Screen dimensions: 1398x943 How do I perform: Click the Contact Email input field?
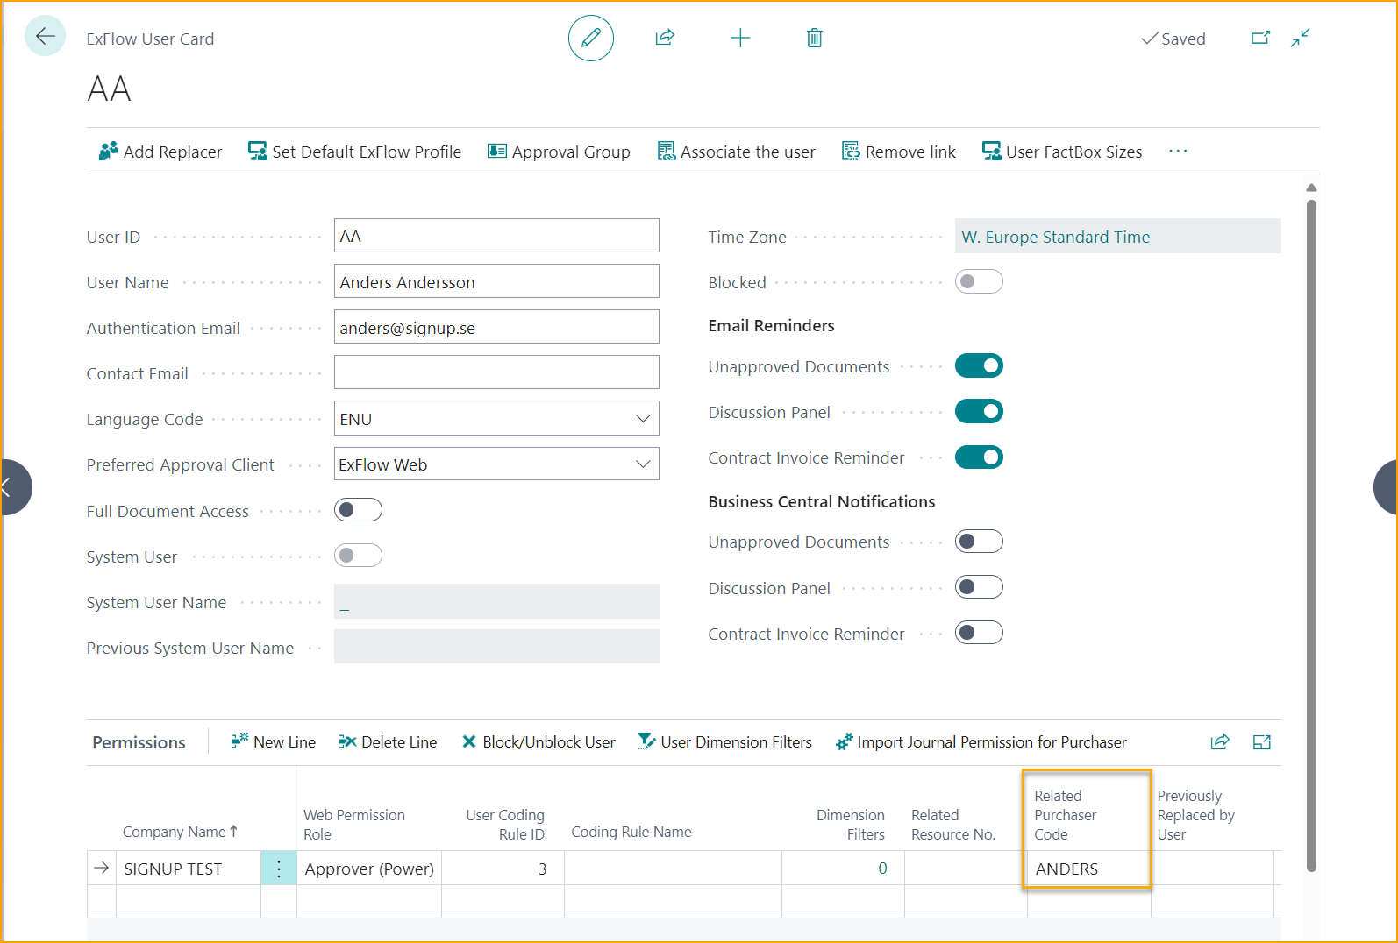tap(496, 372)
